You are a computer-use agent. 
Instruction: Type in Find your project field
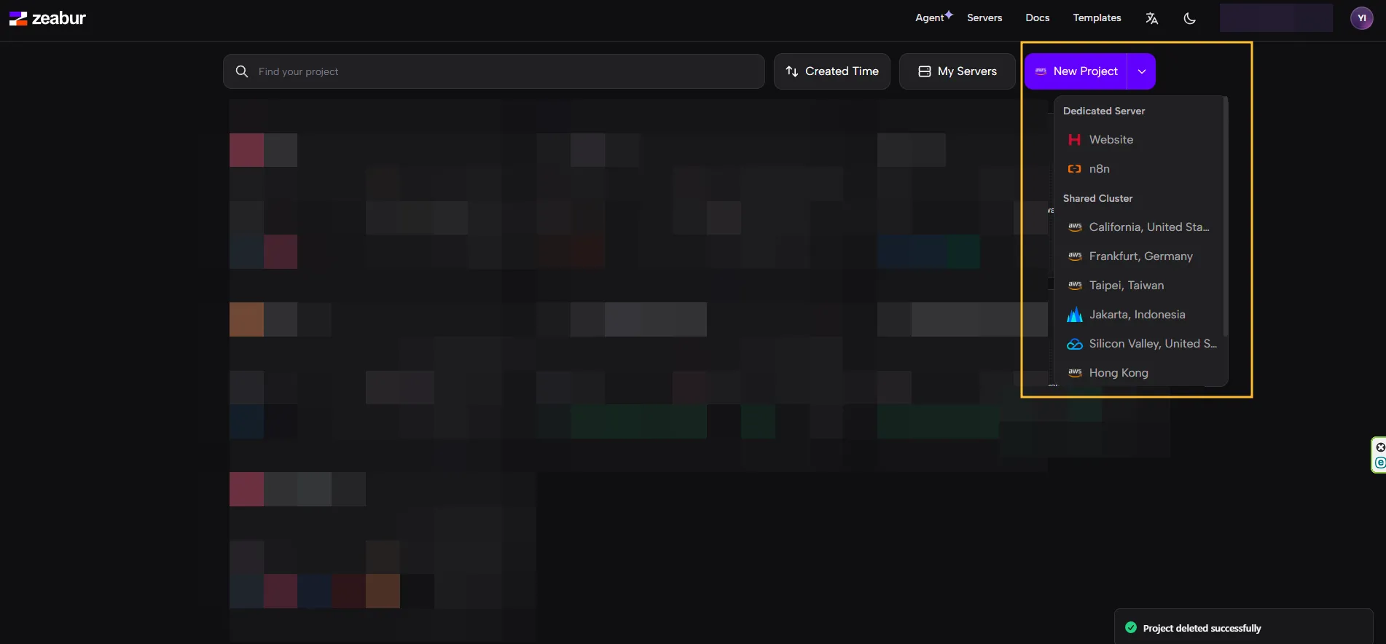pyautogui.click(x=503, y=71)
